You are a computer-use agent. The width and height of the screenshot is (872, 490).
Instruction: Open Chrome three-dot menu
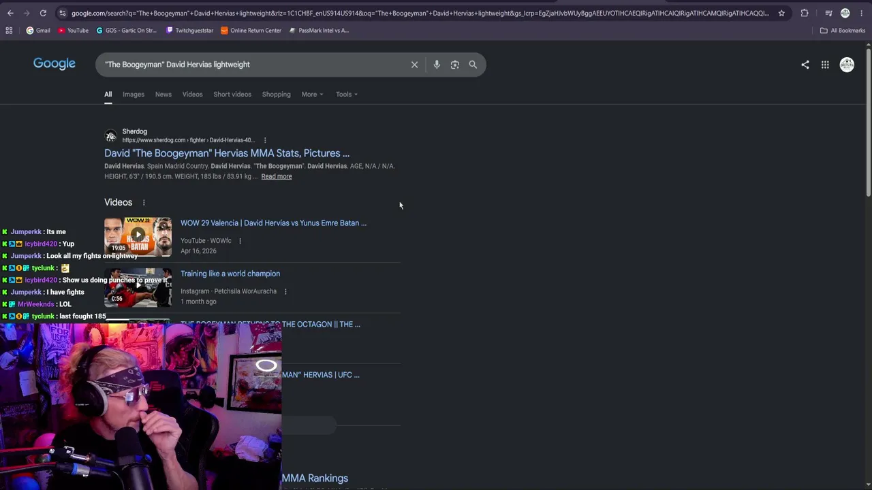click(861, 13)
